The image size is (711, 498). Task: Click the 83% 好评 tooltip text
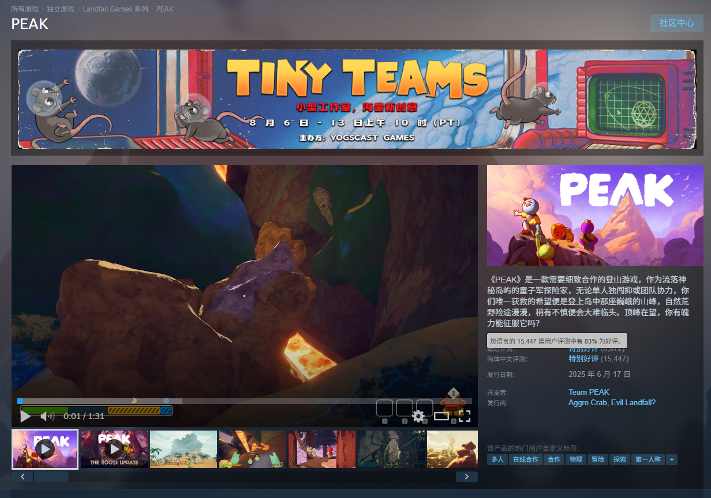(557, 341)
